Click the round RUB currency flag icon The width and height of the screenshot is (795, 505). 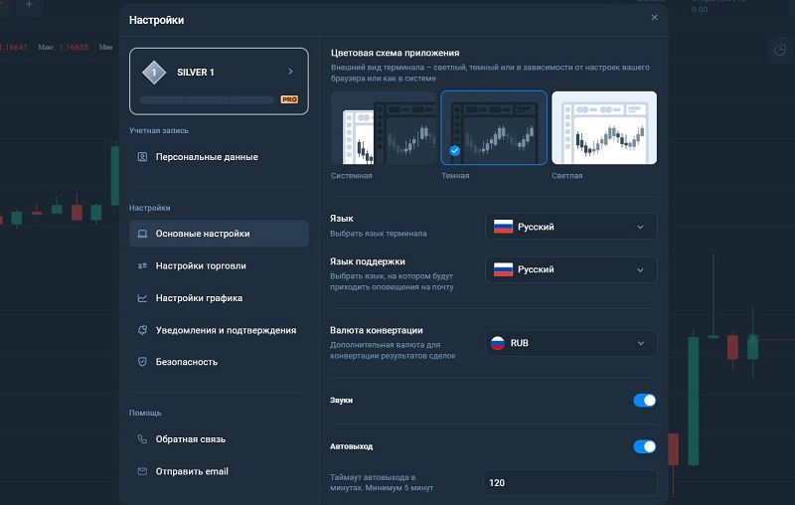tap(498, 343)
